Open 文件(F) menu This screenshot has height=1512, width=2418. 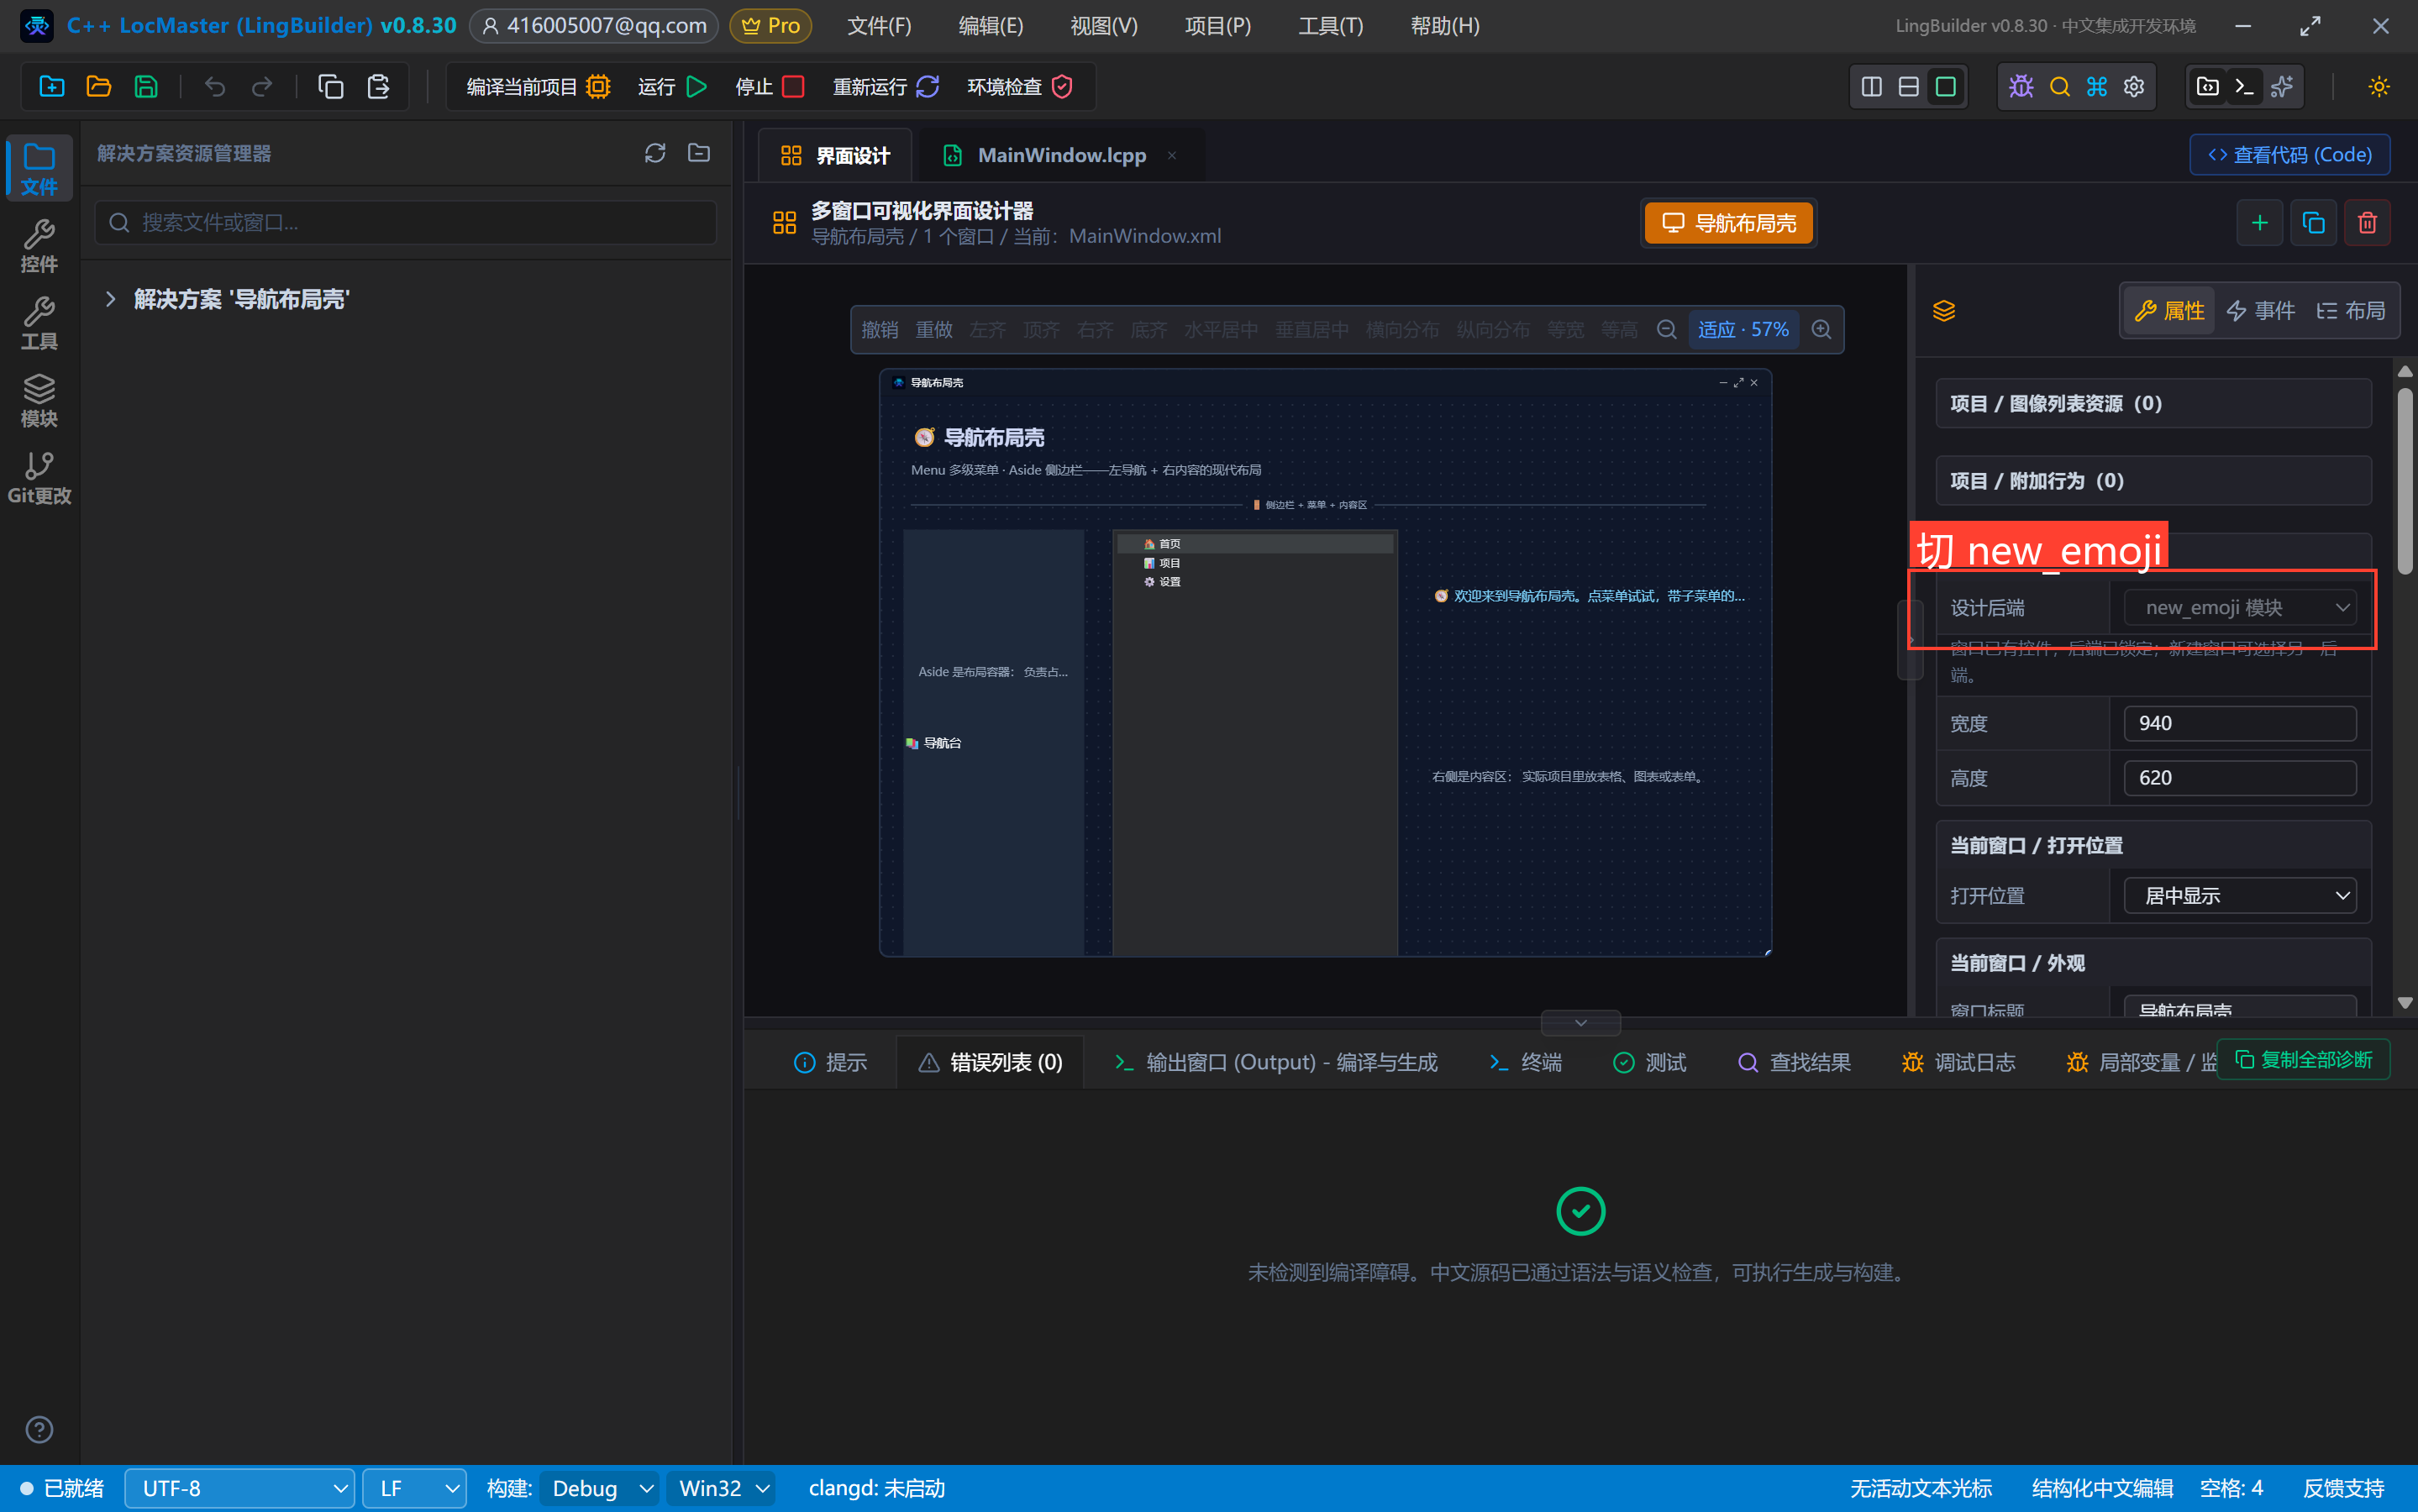[879, 26]
